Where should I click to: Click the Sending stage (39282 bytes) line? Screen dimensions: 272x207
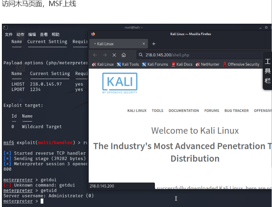pyautogui.click(x=45, y=158)
